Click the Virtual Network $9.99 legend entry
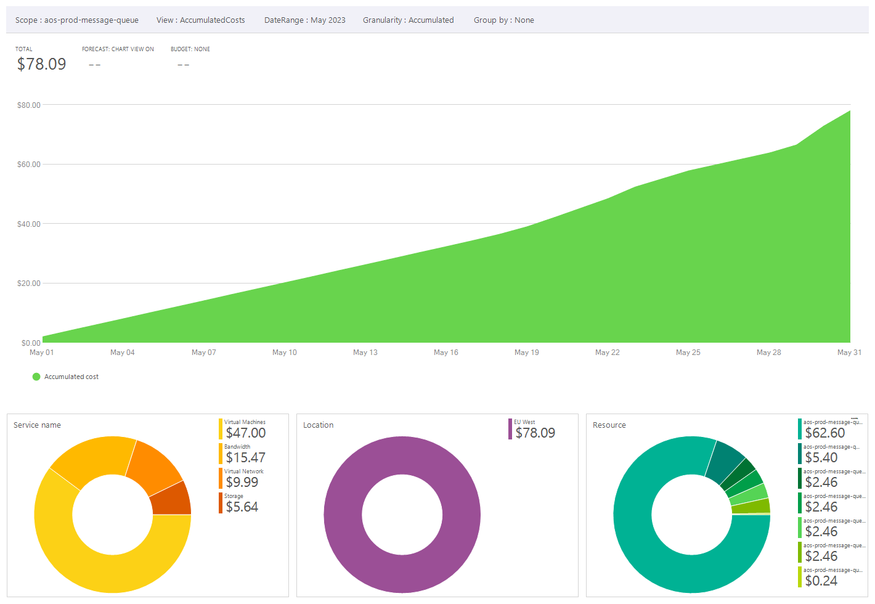The image size is (875, 604). (x=242, y=479)
